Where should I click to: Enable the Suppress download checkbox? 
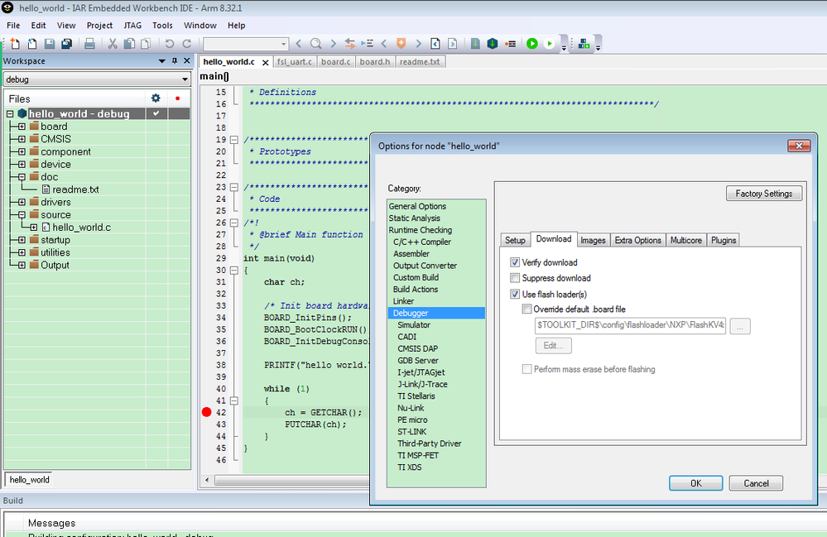[x=515, y=278]
